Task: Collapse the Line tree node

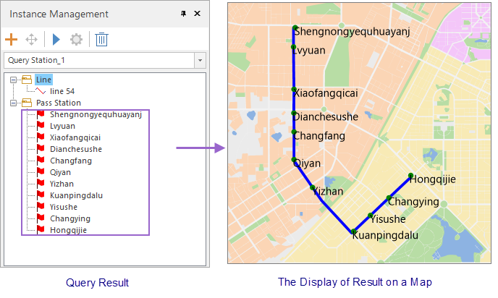Action: (x=13, y=80)
